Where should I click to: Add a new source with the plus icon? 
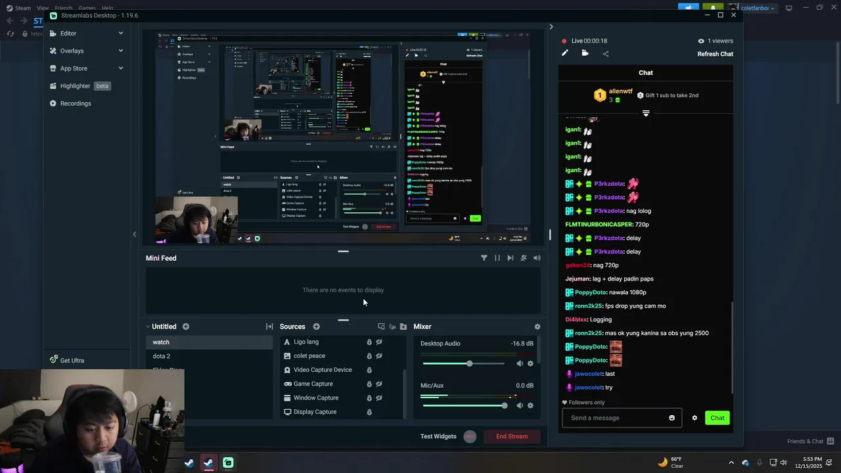click(x=316, y=327)
